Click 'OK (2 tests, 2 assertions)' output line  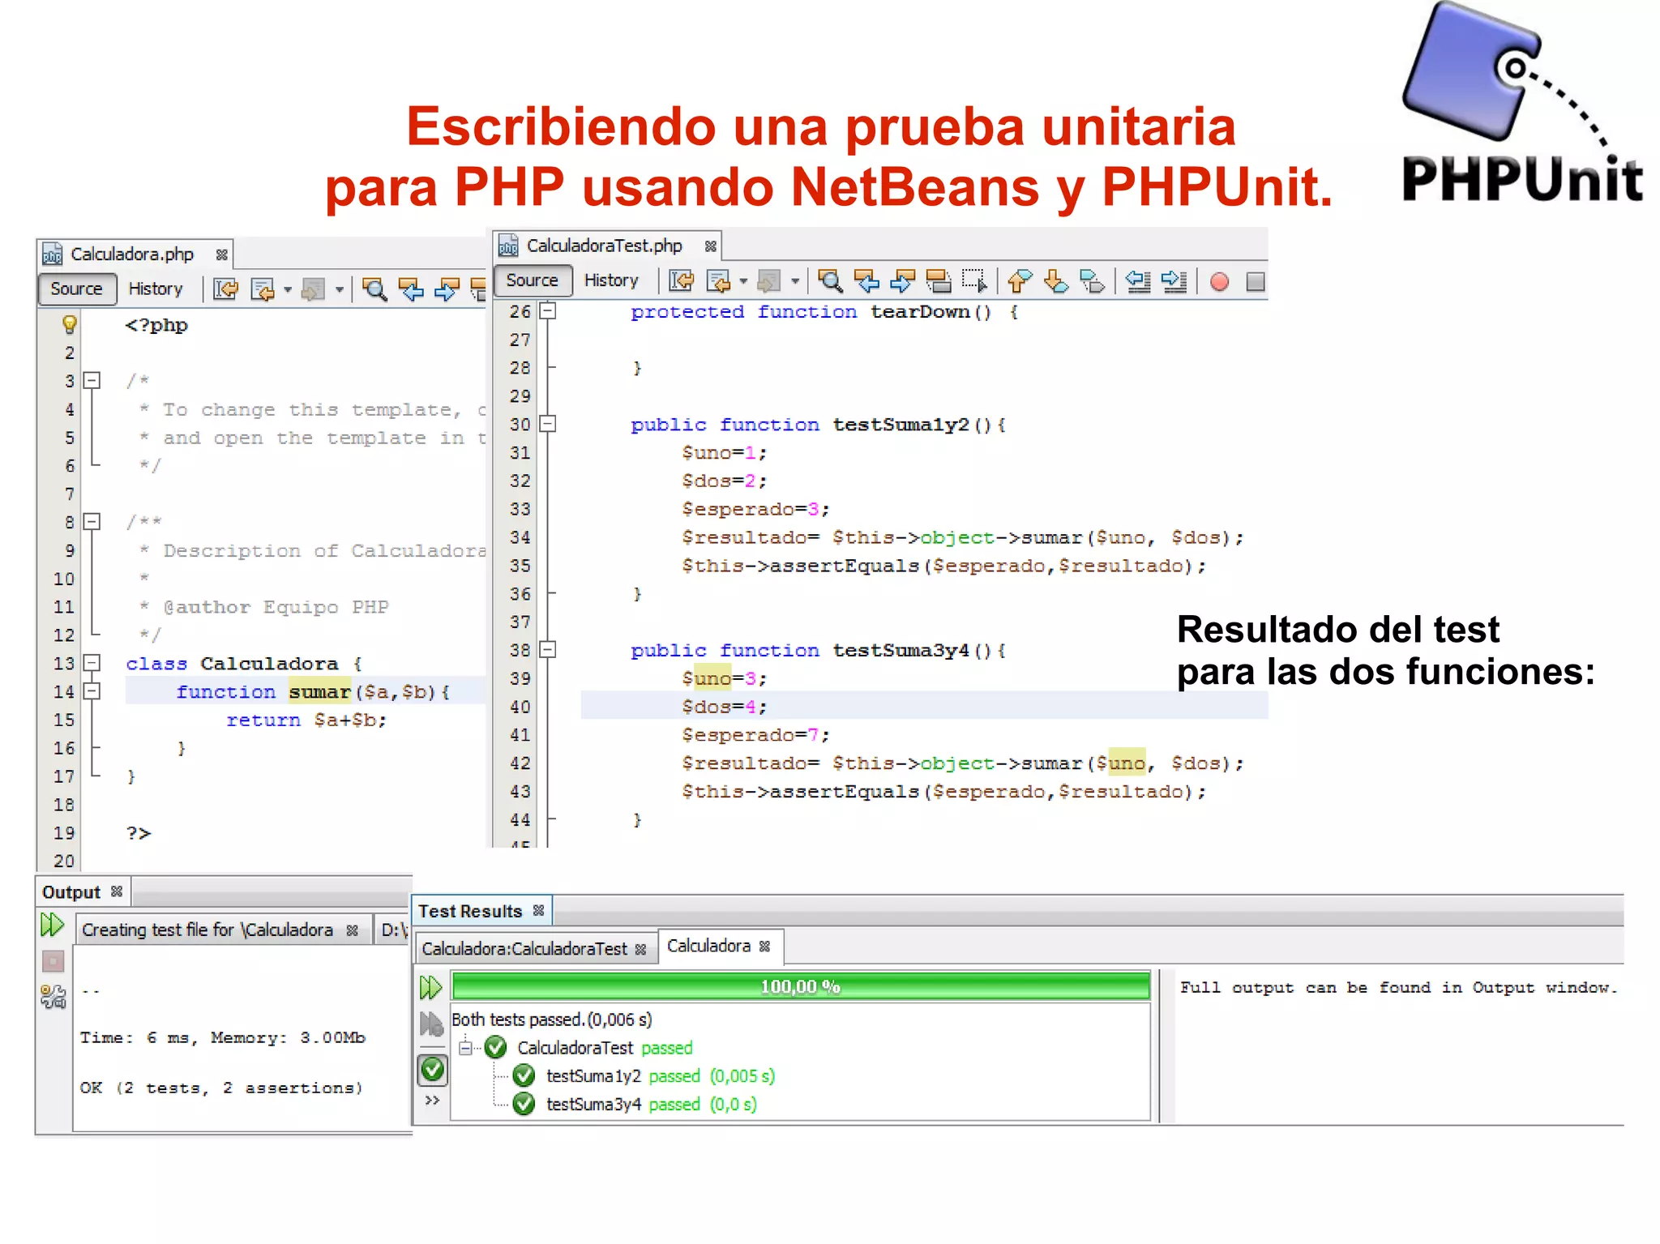221,1088
